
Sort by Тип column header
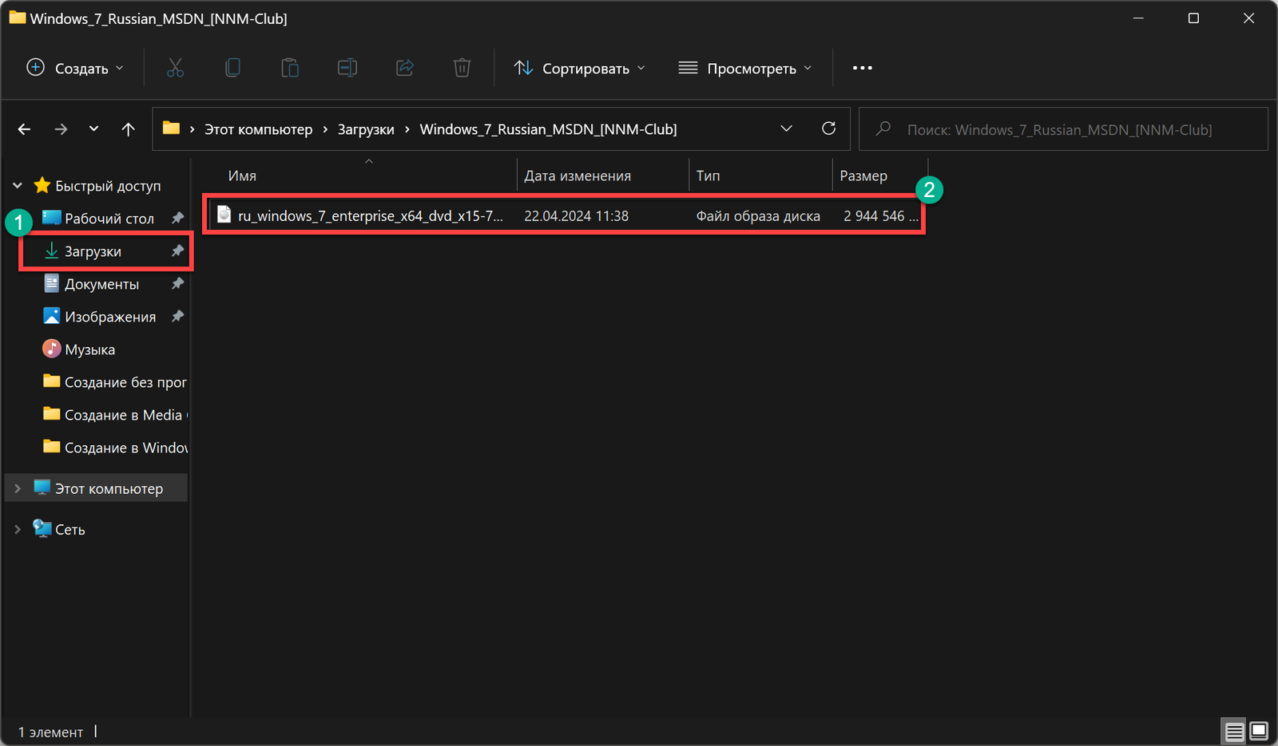[708, 176]
